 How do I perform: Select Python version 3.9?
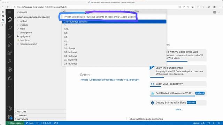tap(114, 33)
